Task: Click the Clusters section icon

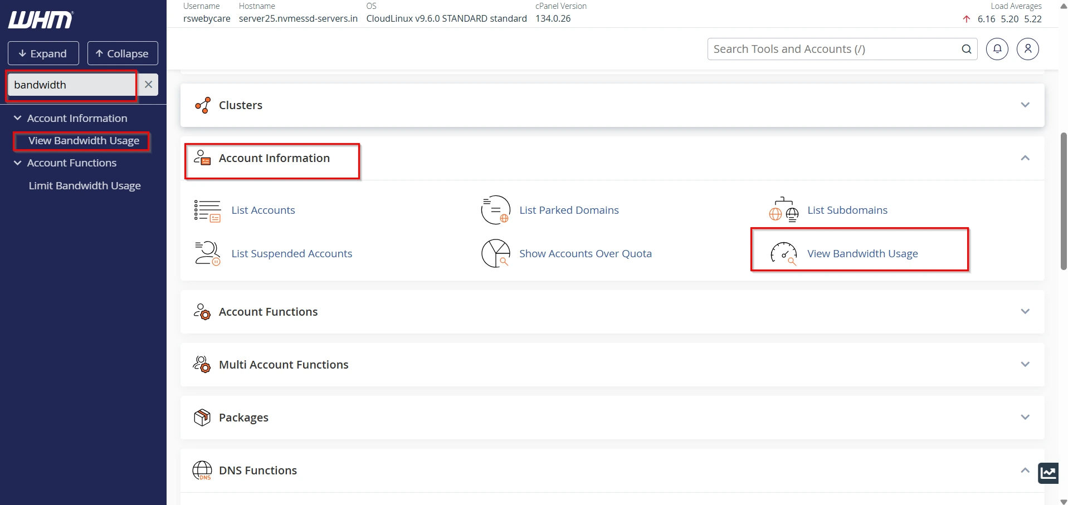Action: point(203,105)
